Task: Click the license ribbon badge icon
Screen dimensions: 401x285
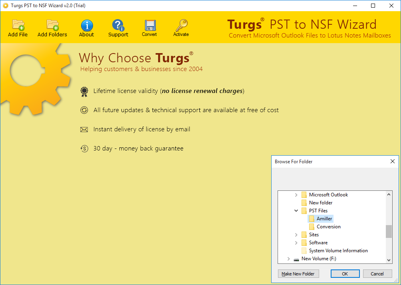Action: (84, 91)
